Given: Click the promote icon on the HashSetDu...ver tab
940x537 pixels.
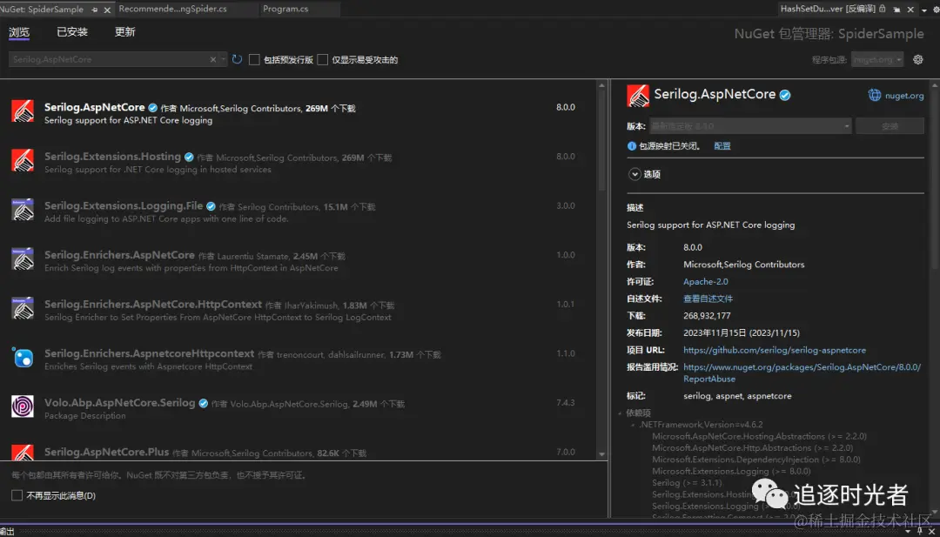Looking at the screenshot, I should tap(896, 10).
